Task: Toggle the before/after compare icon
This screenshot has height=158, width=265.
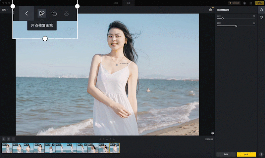Action: 212,133
